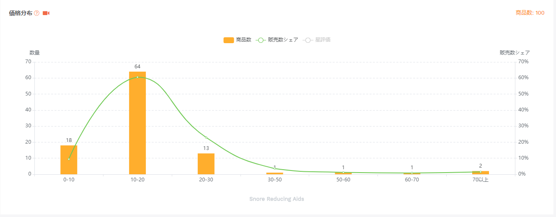Click the line point above 20-30
The image size is (556, 217).
(x=206, y=137)
